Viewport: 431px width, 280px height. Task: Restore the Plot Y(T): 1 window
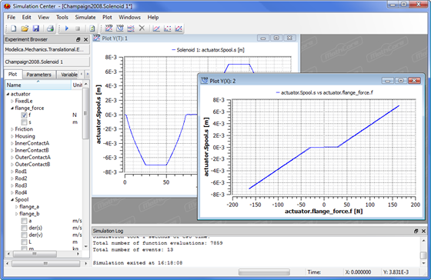(x=276, y=38)
